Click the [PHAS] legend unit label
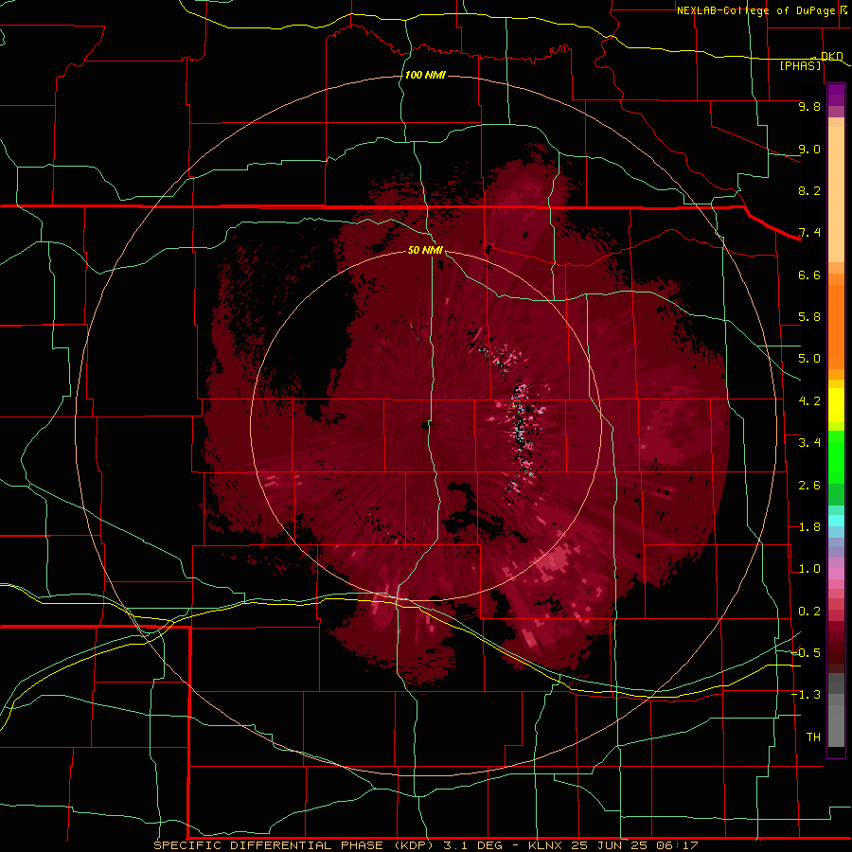Viewport: 852px width, 852px height. tap(800, 65)
